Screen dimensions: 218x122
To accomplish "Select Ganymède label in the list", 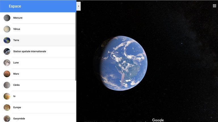I will point(19,119).
